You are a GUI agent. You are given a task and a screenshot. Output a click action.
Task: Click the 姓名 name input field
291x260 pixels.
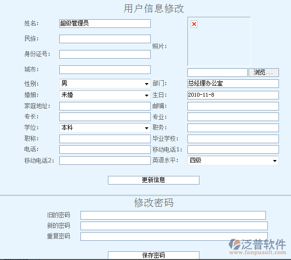105,23
